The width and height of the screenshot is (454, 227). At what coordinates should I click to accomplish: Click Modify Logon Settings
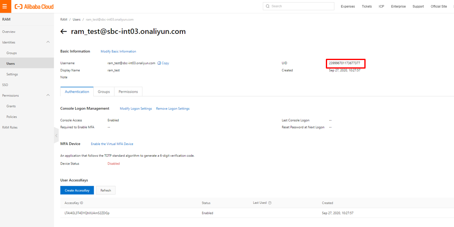136,109
